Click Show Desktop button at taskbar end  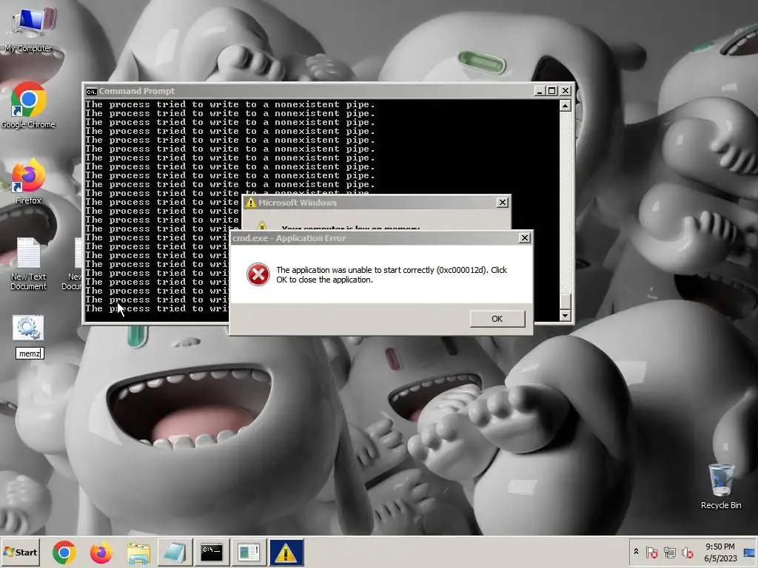click(750, 552)
